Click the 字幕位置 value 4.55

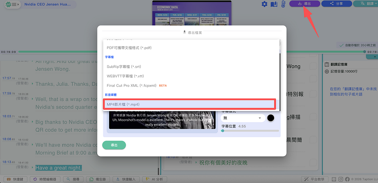(x=242, y=126)
